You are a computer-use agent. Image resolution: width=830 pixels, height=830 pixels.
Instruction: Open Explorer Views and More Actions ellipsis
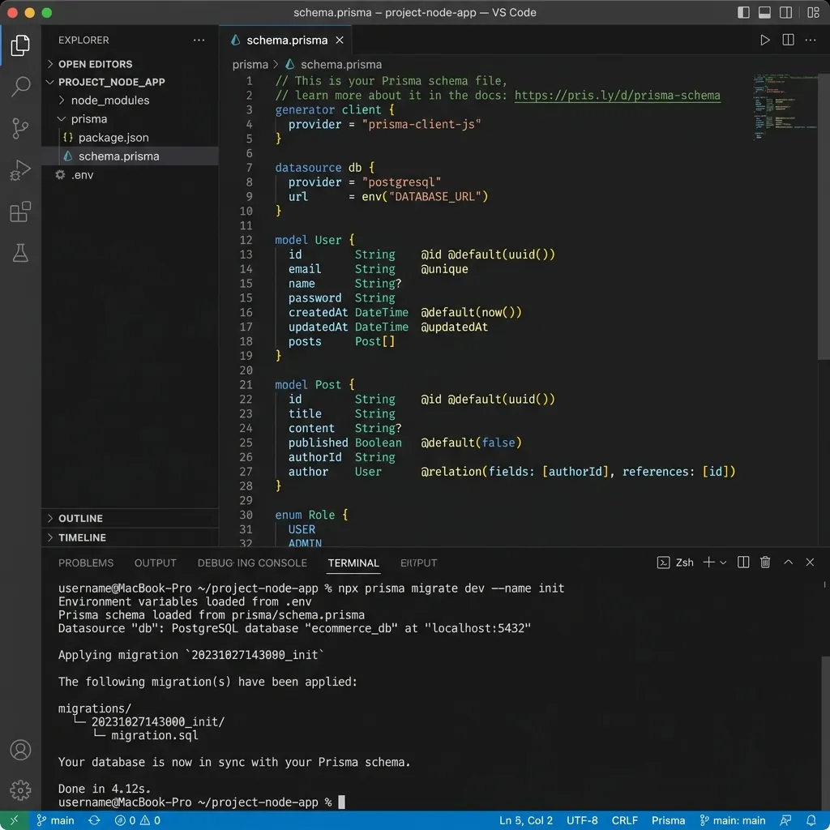(x=199, y=41)
